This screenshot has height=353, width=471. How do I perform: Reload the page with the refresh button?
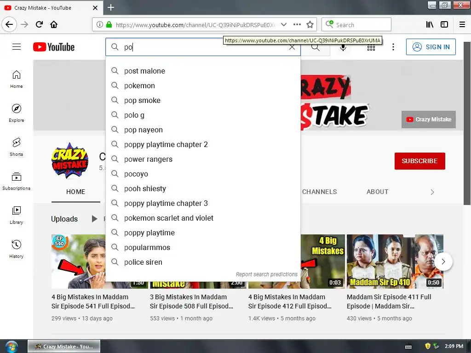pyautogui.click(x=39, y=24)
